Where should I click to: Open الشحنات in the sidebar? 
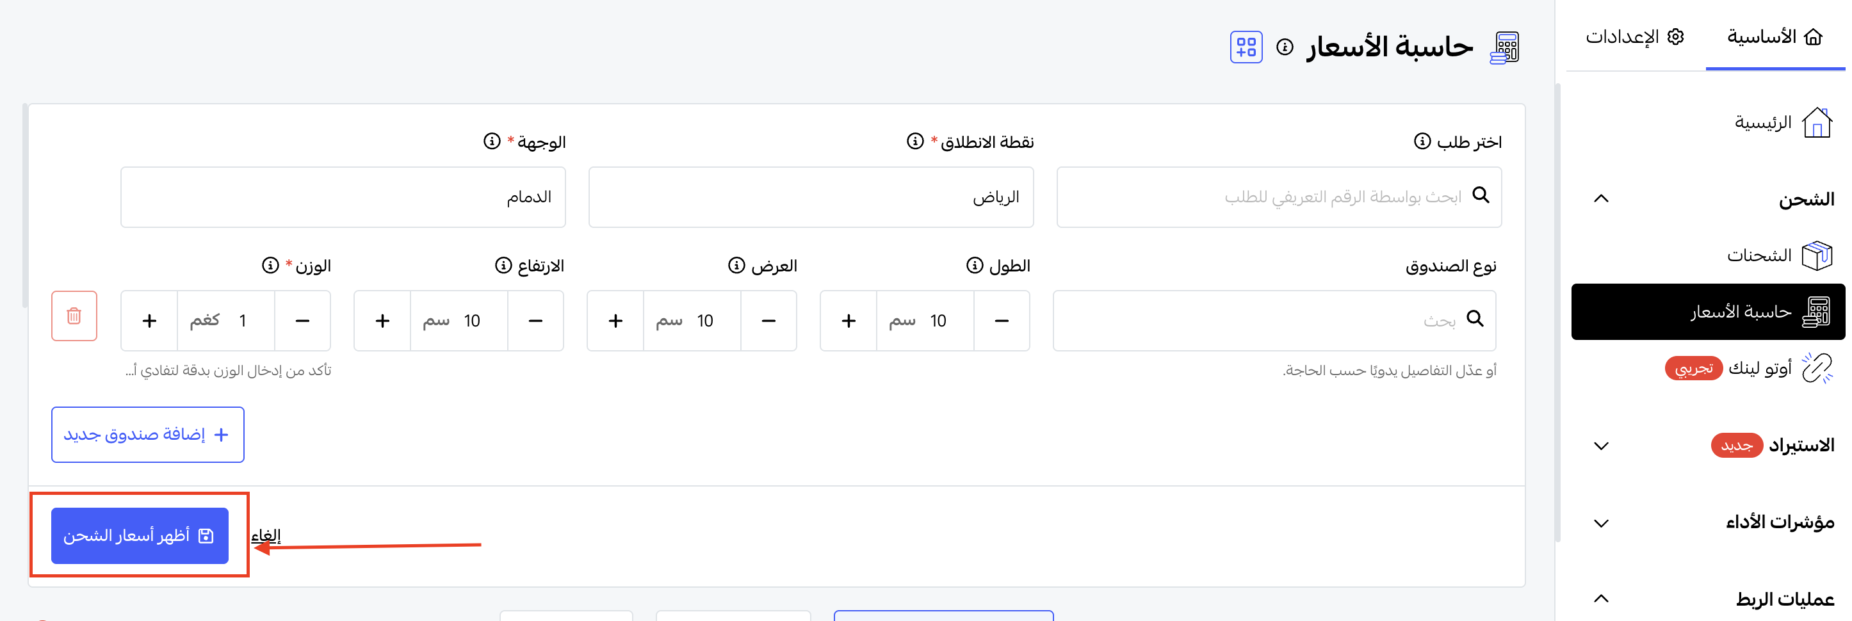[1780, 255]
